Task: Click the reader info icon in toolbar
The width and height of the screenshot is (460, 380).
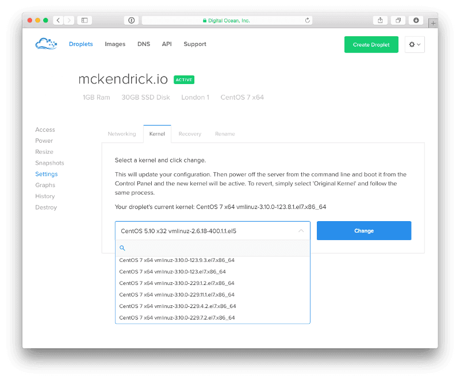Action: tap(132, 20)
